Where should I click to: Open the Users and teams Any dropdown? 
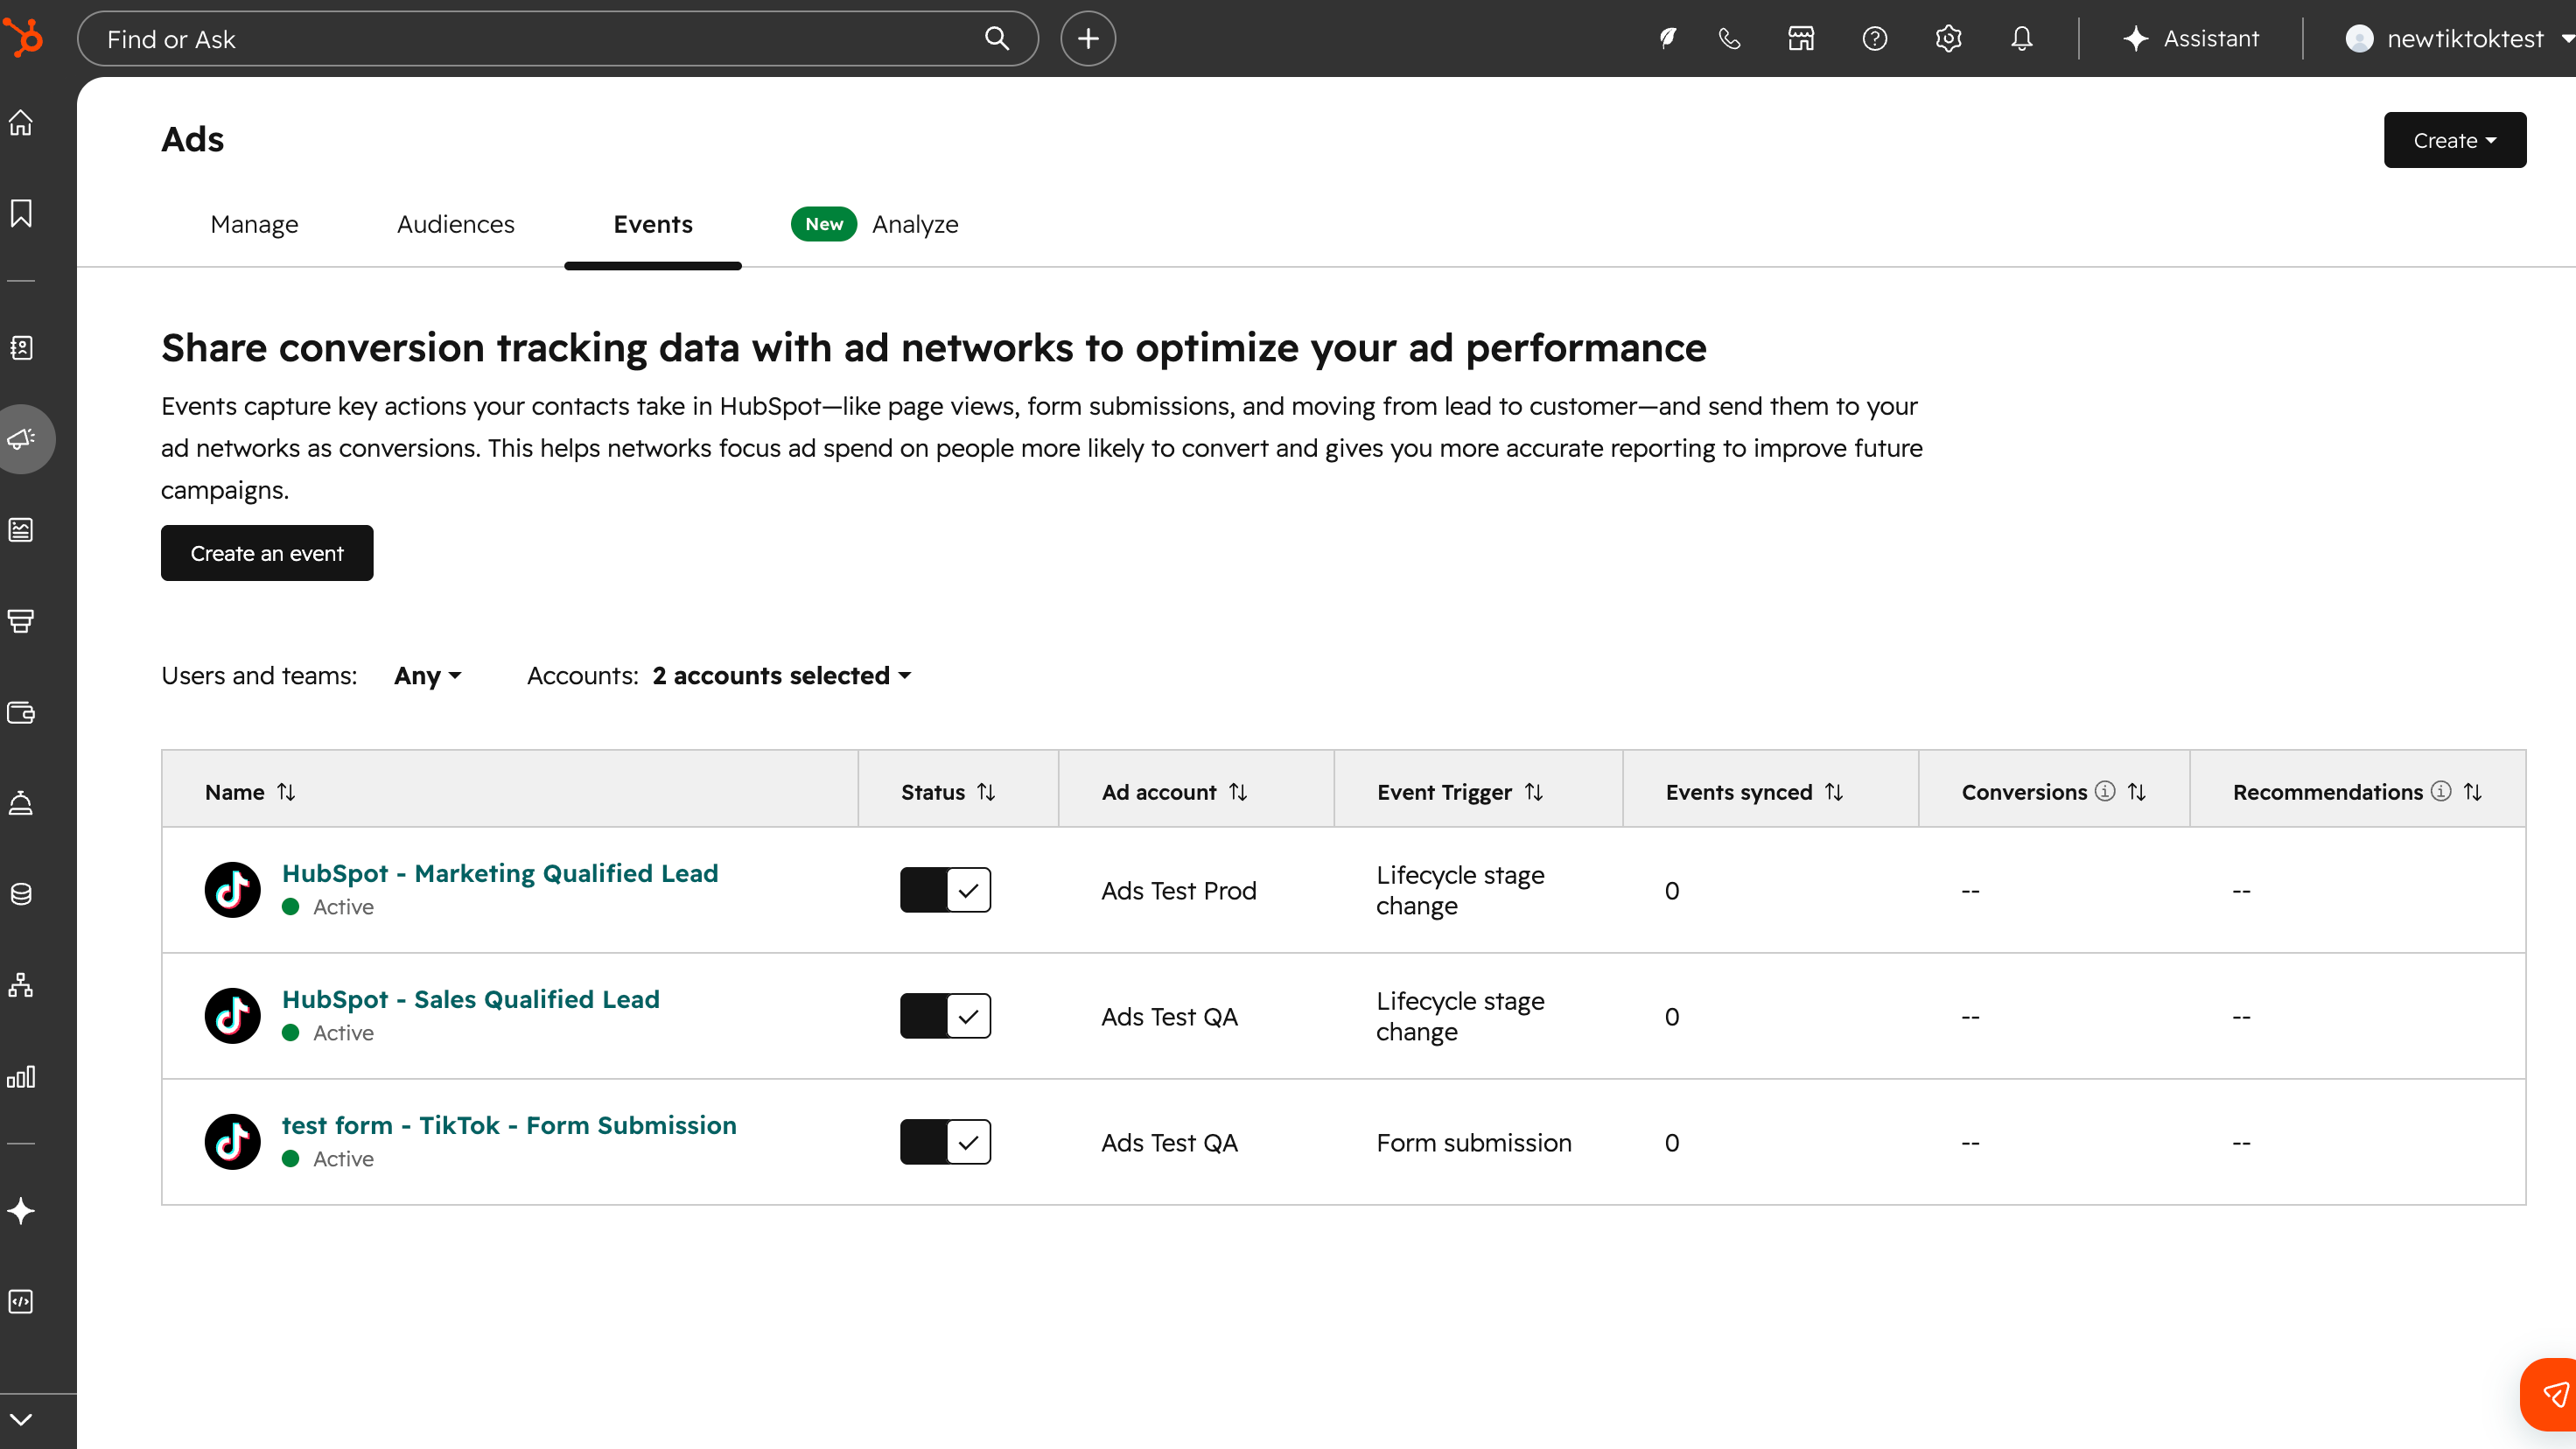(427, 675)
